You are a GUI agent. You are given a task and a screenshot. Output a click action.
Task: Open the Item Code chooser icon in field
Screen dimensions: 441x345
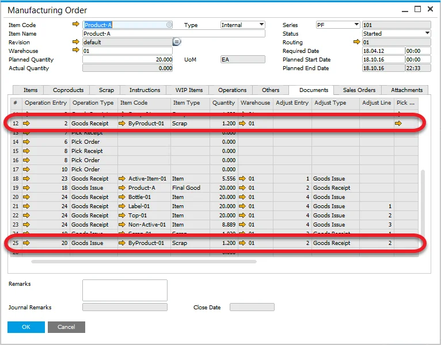click(x=169, y=25)
